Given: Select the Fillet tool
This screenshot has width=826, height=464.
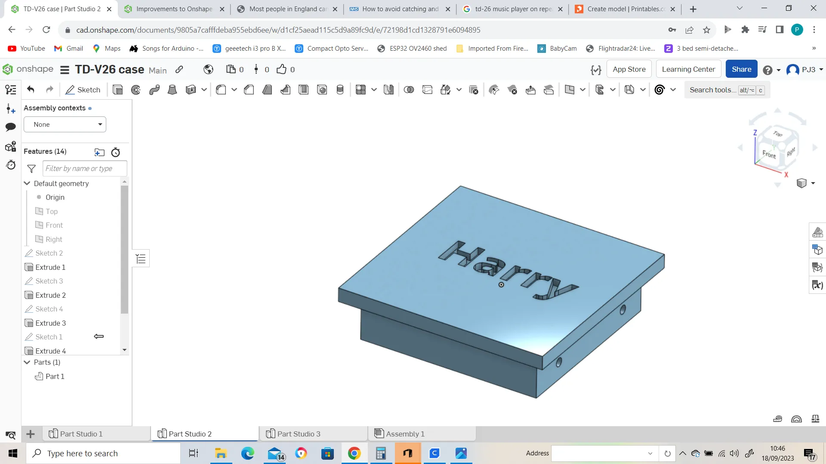Looking at the screenshot, I should (x=221, y=90).
